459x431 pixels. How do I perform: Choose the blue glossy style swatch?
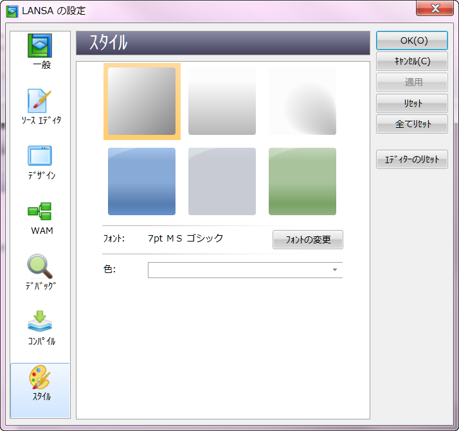click(x=141, y=181)
